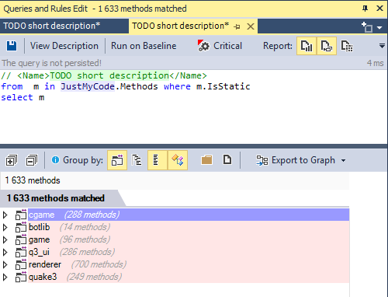Screen dimensions: 388x297
Task: Toggle group by members icon
Action: (x=178, y=160)
